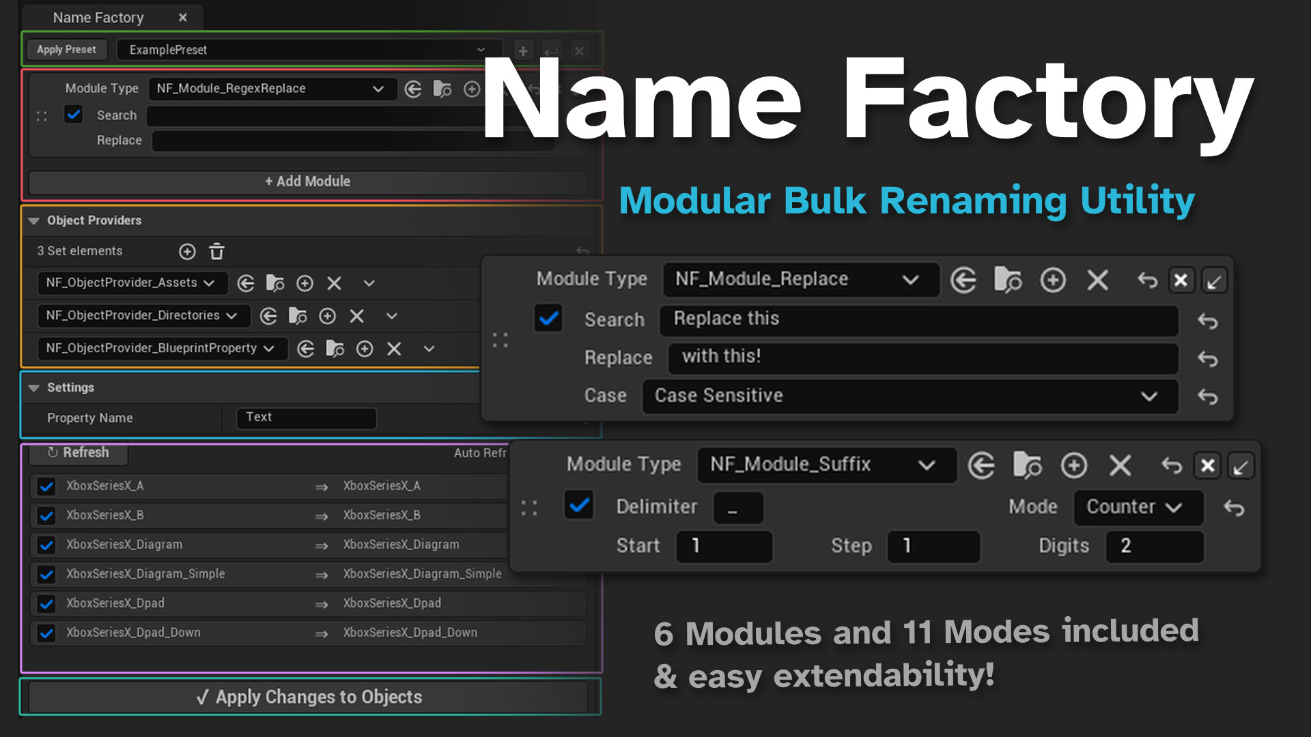
Task: Edit the 'Replace this' search field
Action: (919, 319)
